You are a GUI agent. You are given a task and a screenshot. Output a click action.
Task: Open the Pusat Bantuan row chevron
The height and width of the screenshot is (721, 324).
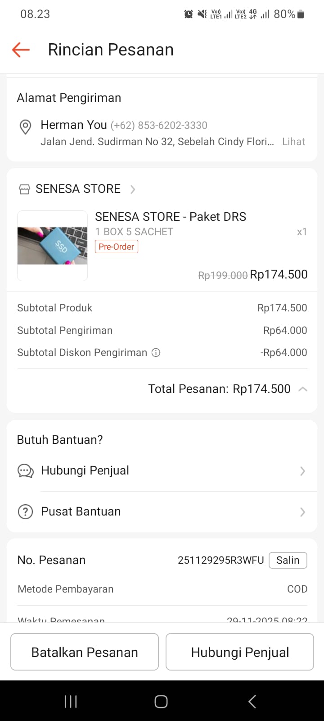(x=302, y=512)
